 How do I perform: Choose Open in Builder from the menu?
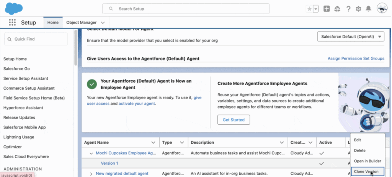click(367, 161)
